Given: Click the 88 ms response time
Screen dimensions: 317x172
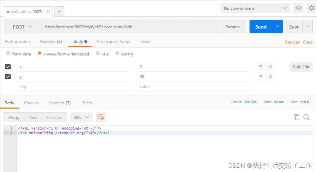Looking at the screenshot, I should coord(278,102).
